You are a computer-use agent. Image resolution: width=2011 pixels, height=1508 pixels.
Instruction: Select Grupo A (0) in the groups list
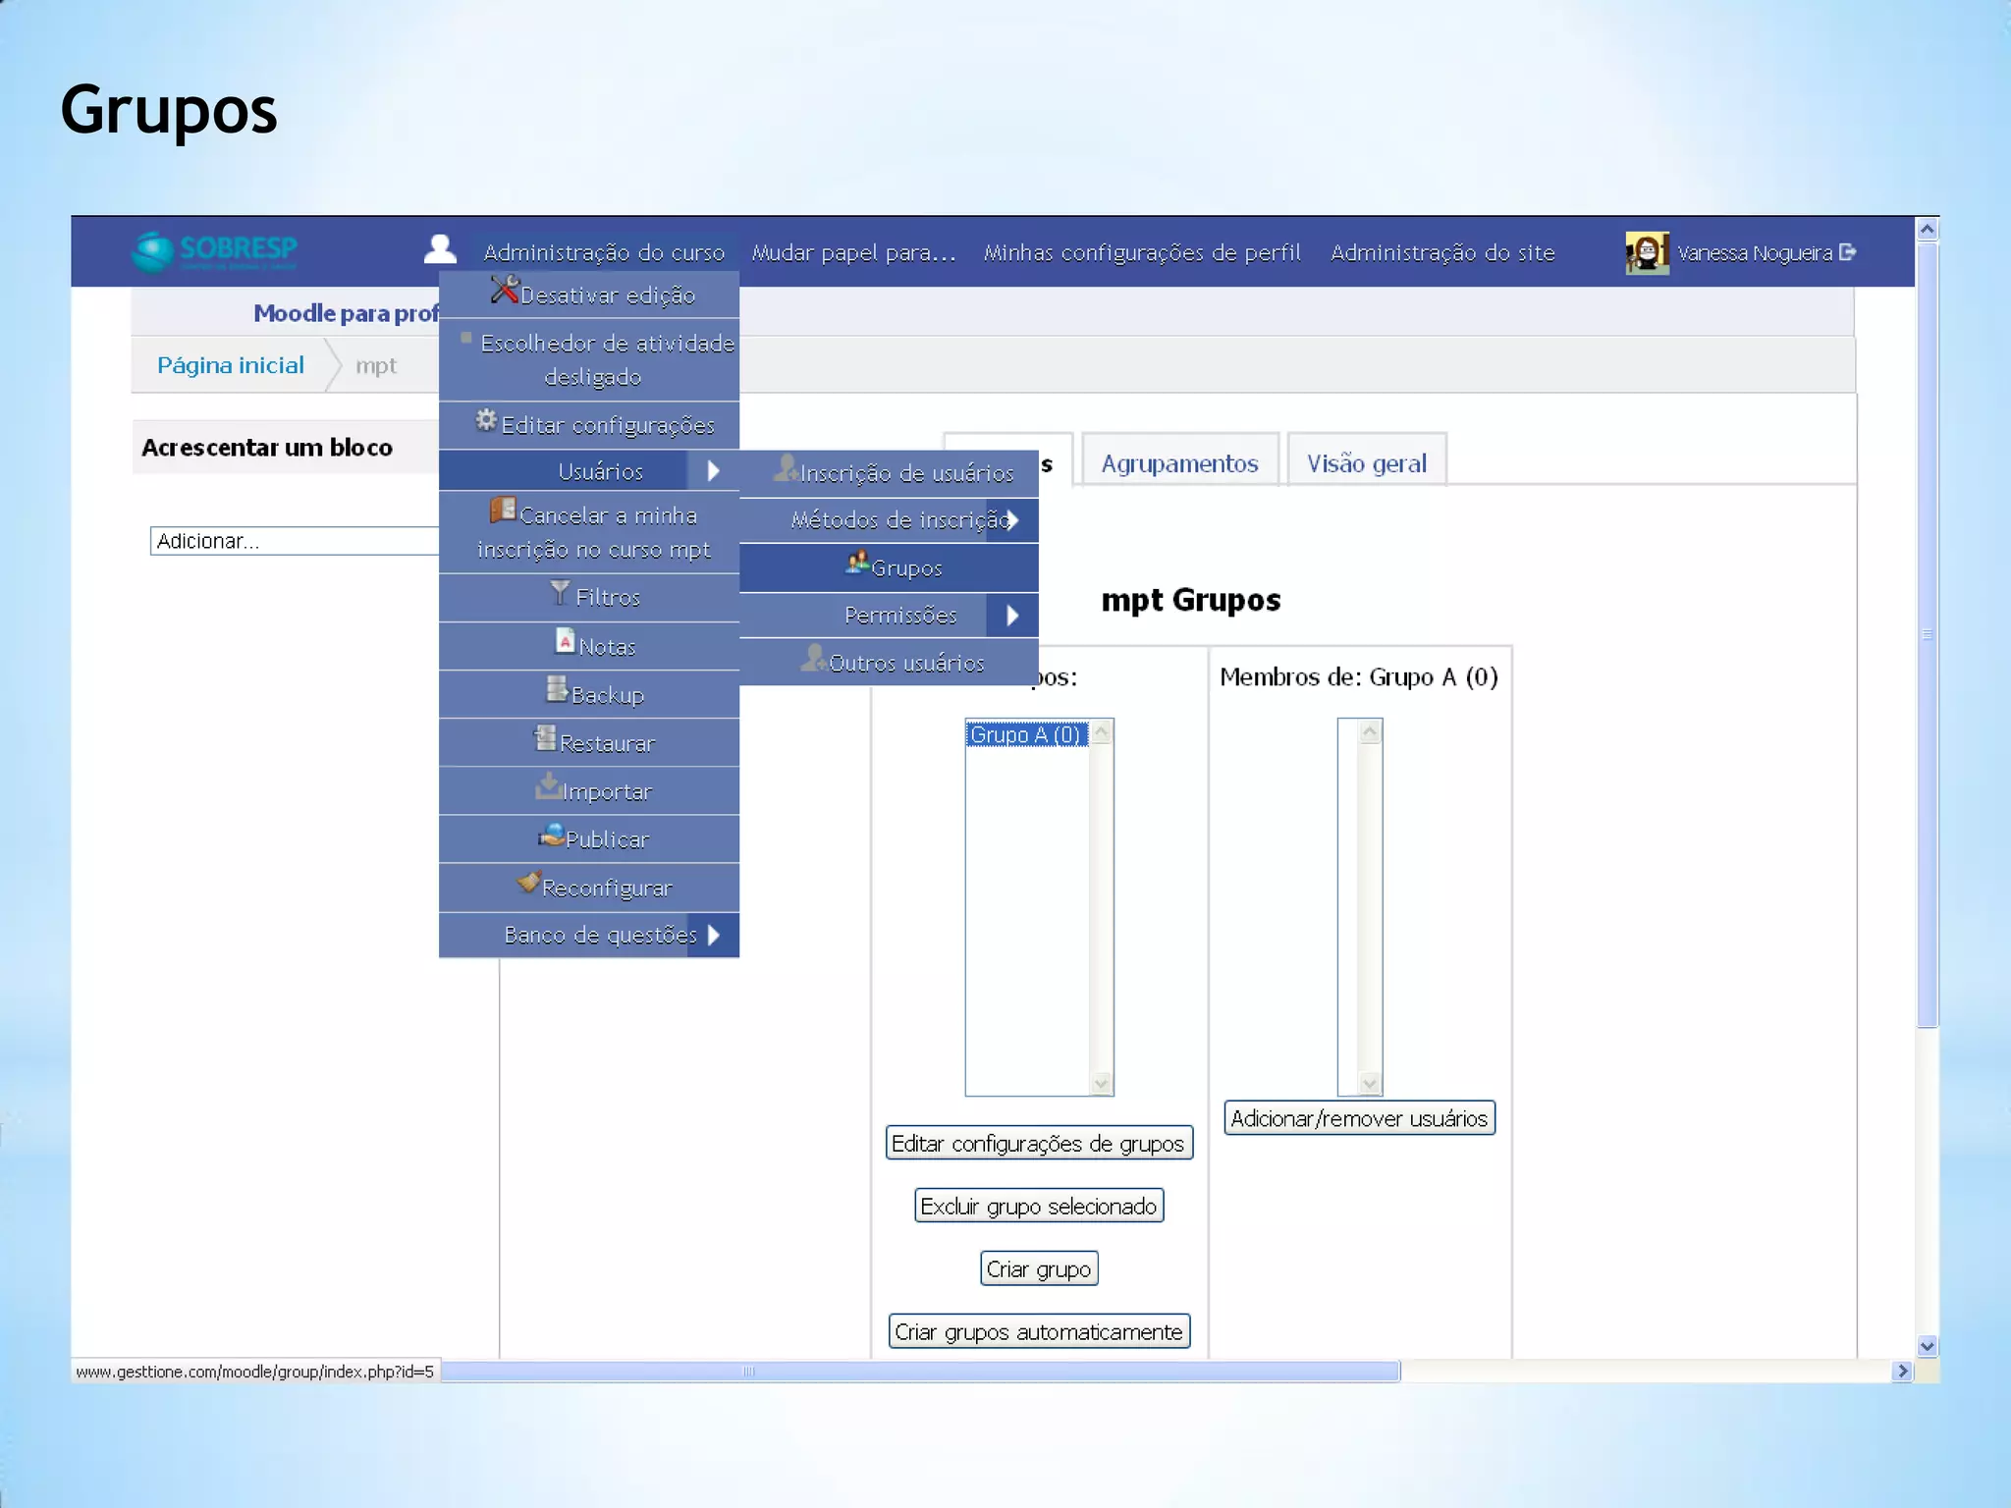(x=1025, y=734)
